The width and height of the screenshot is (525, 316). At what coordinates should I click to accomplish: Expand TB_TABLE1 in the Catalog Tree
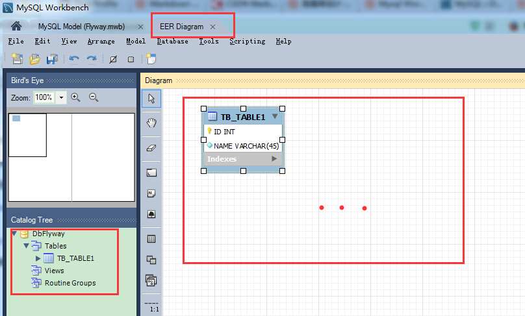pos(38,258)
